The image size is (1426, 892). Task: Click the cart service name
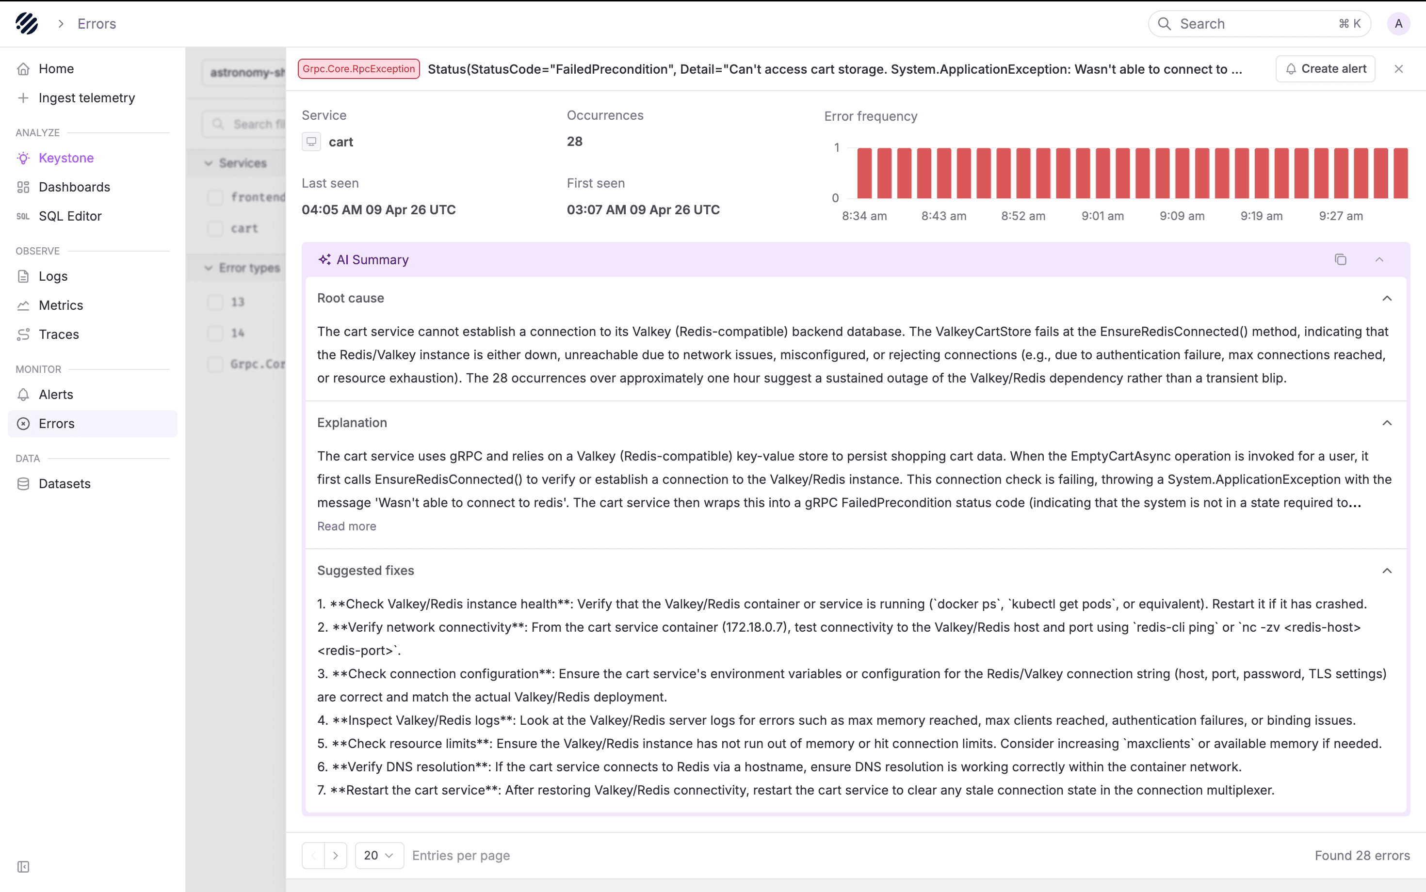340,142
